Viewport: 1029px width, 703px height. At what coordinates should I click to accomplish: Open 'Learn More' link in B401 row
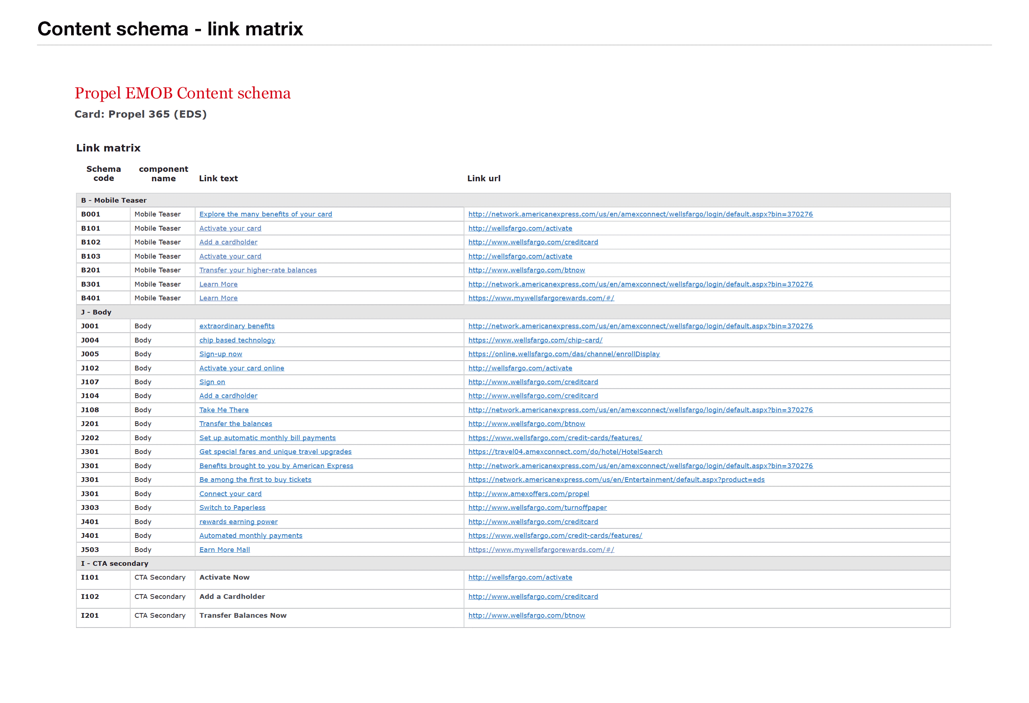point(218,298)
